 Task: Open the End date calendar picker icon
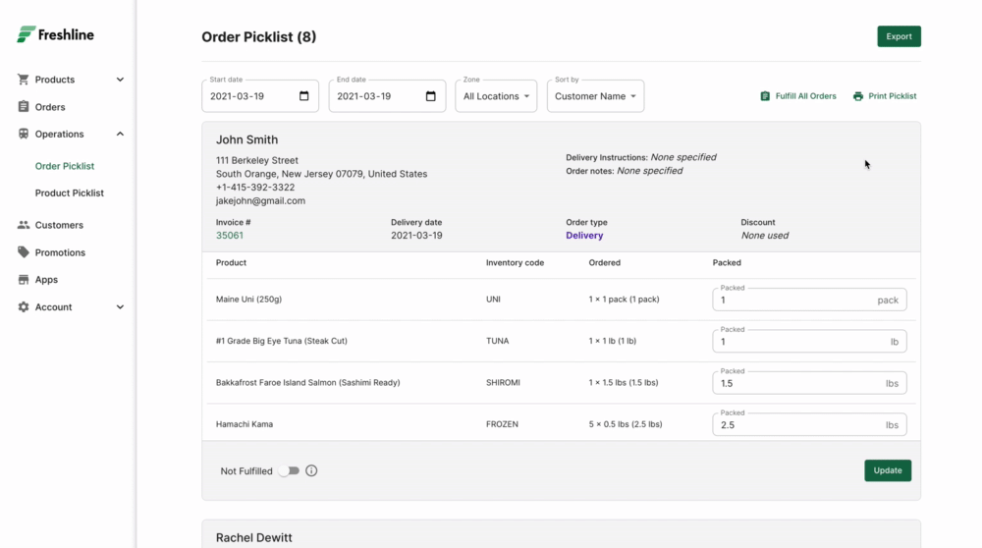coord(431,96)
